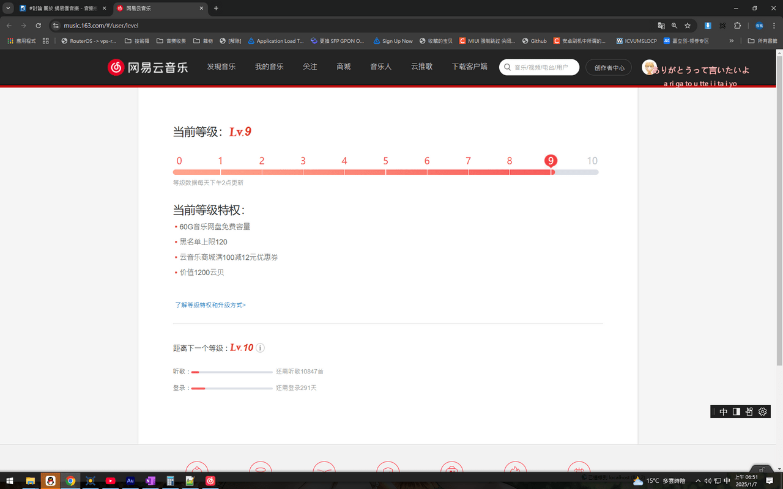Click the translate page icon

click(x=661, y=26)
